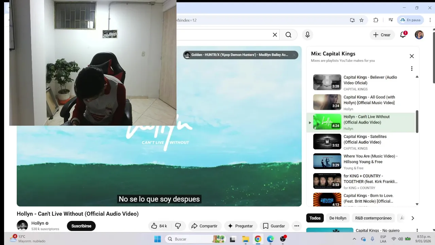Viewport: 435px width, 245px height.
Task: Open the Satellites 3:52 thumbnail
Action: click(x=327, y=141)
